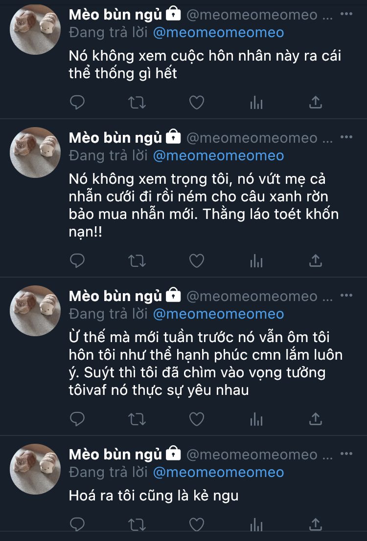Open more options on the first tweet
The width and height of the screenshot is (367, 541).
(x=346, y=14)
